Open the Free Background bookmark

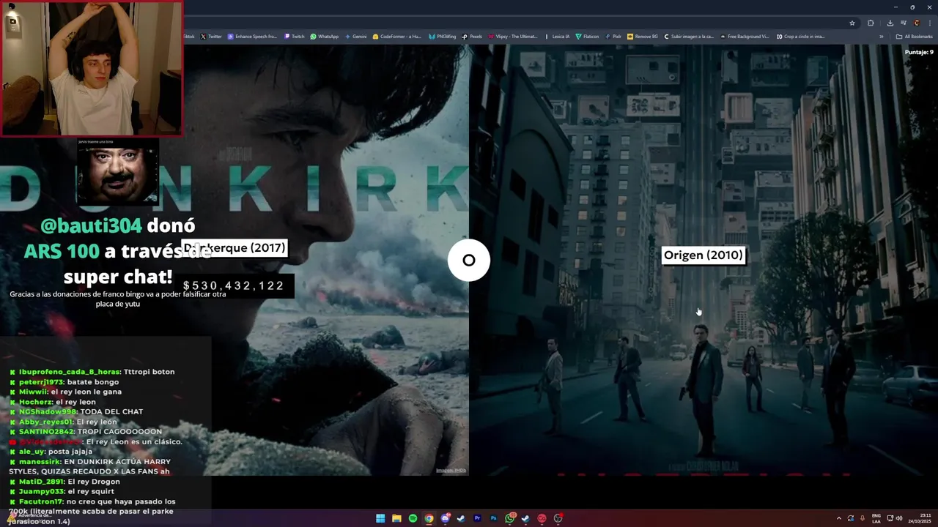[x=745, y=37]
